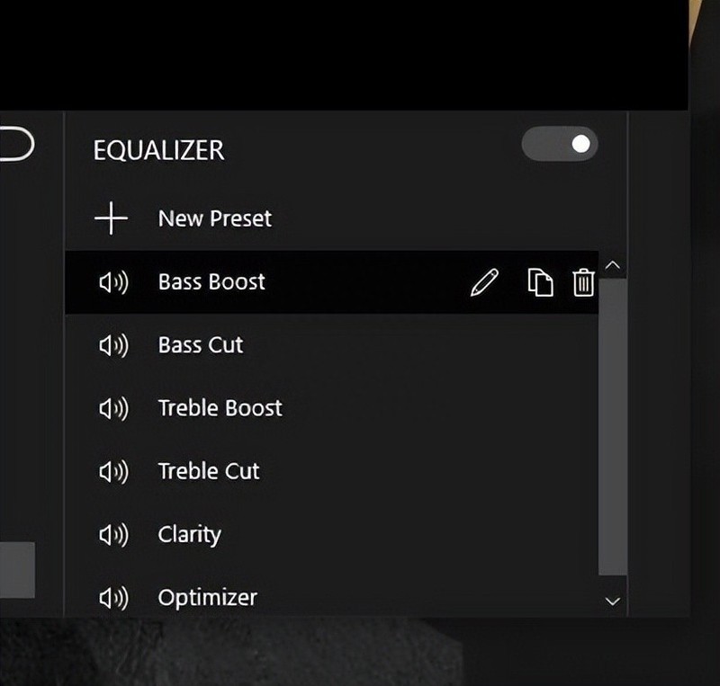Click the plus icon for New Preset
This screenshot has height=686, width=720.
click(111, 218)
